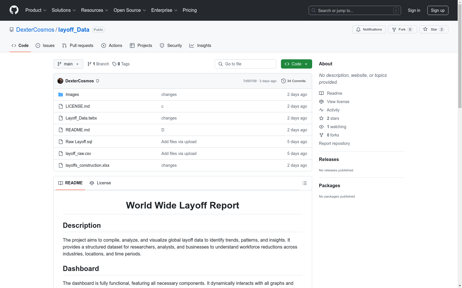
Task: View 34 Commits history
Action: (293, 81)
